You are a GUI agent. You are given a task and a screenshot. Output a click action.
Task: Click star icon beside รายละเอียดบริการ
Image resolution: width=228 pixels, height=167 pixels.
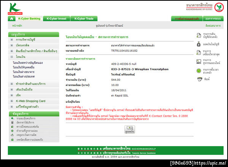click(12, 118)
